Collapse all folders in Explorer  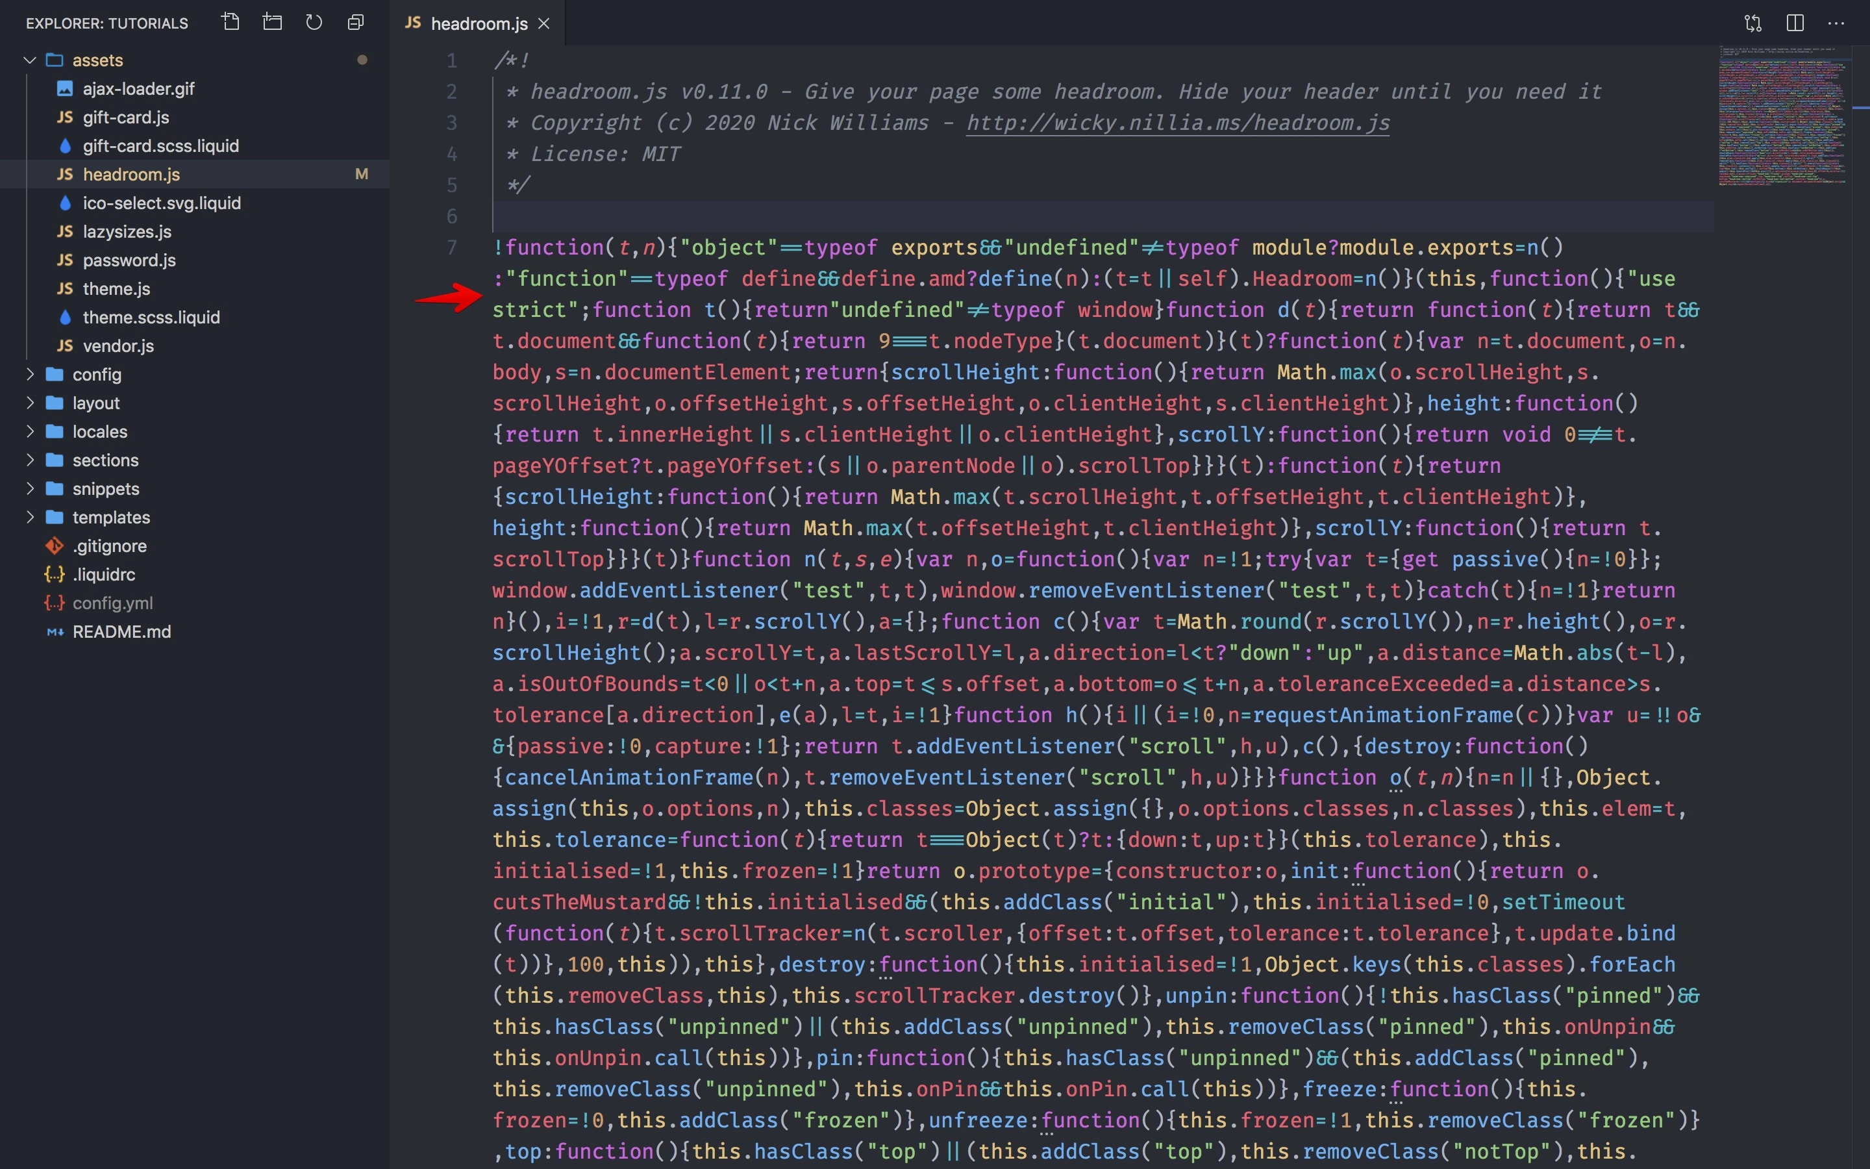click(x=355, y=21)
